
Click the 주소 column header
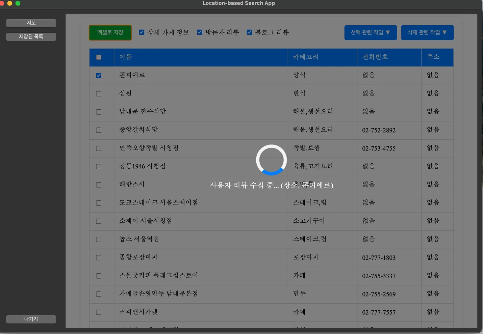pos(438,57)
